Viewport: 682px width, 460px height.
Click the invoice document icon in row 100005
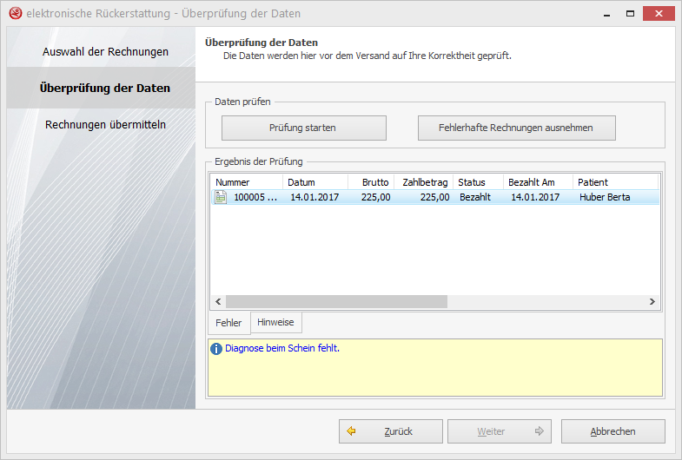(x=221, y=197)
